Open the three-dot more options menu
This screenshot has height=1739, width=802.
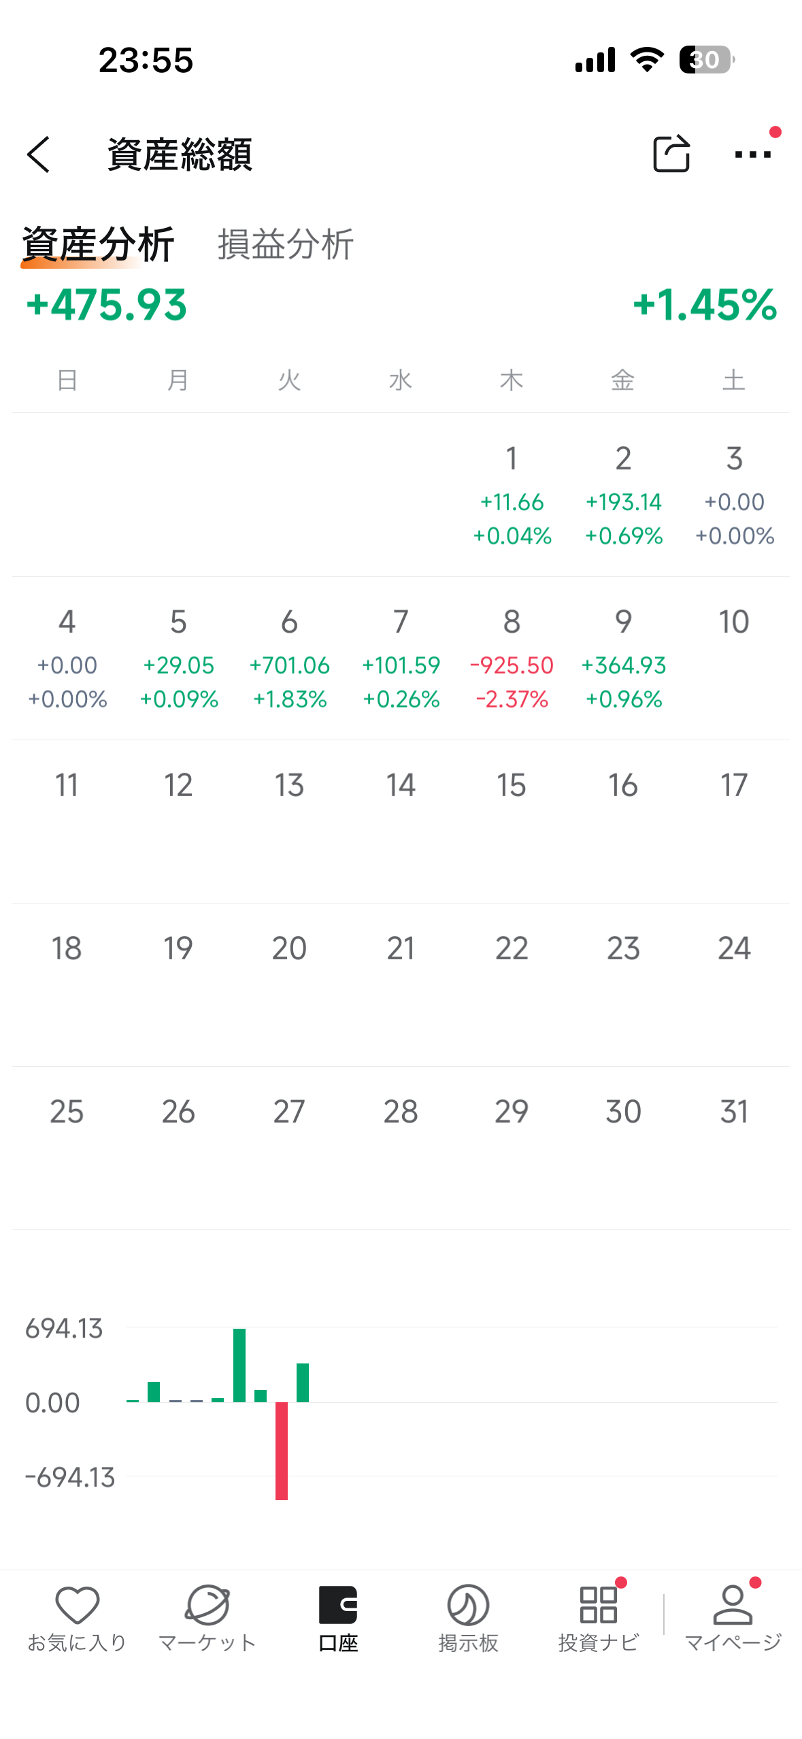[752, 154]
